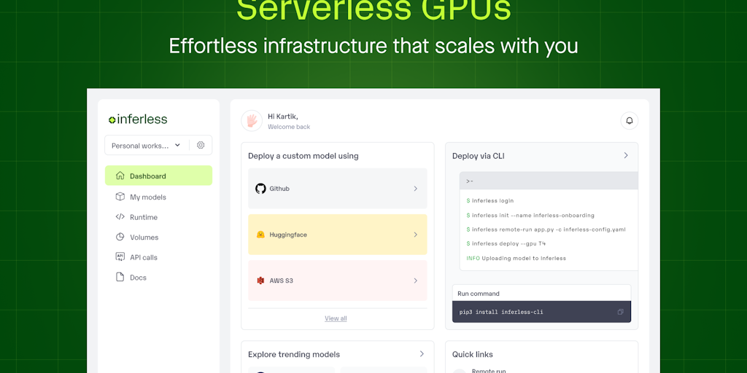Screen dimensions: 747x373
Task: Click the GitHub logo icon
Action: 260,189
